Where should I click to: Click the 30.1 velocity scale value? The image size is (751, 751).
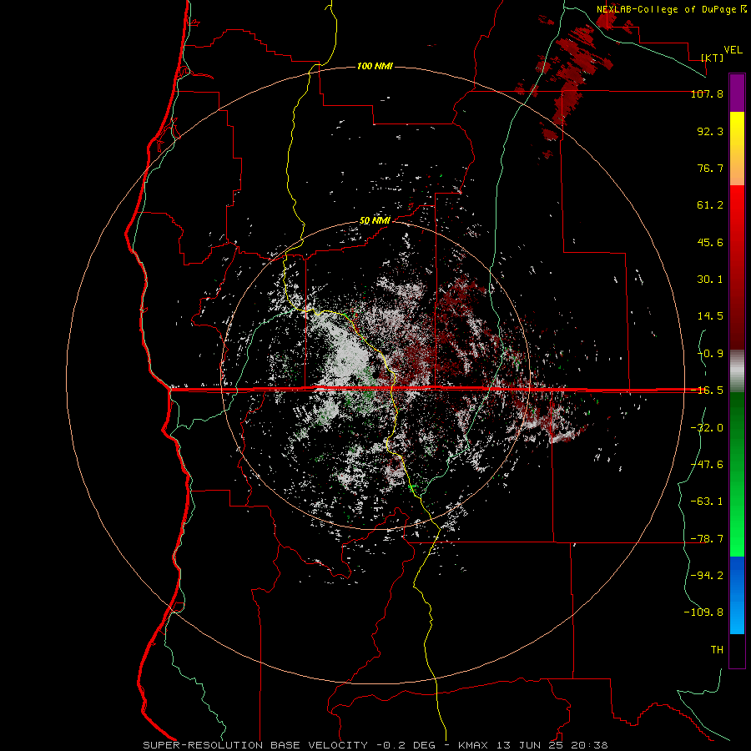tap(710, 280)
